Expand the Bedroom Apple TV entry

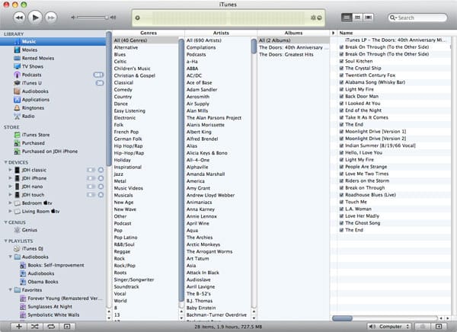click(10, 203)
